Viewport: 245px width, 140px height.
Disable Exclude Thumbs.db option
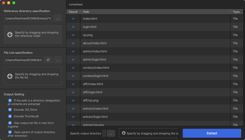pyautogui.click(x=10, y=116)
